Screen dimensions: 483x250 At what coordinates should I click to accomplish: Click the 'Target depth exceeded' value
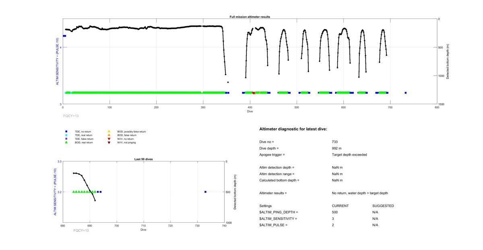coord(349,155)
